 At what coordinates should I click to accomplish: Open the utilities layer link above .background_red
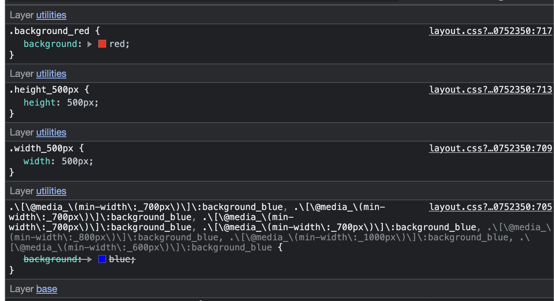pos(51,15)
